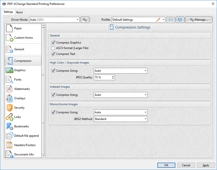This screenshot has height=170, width=217.
Task: Click the Graphics category icon
Action: click(10, 70)
